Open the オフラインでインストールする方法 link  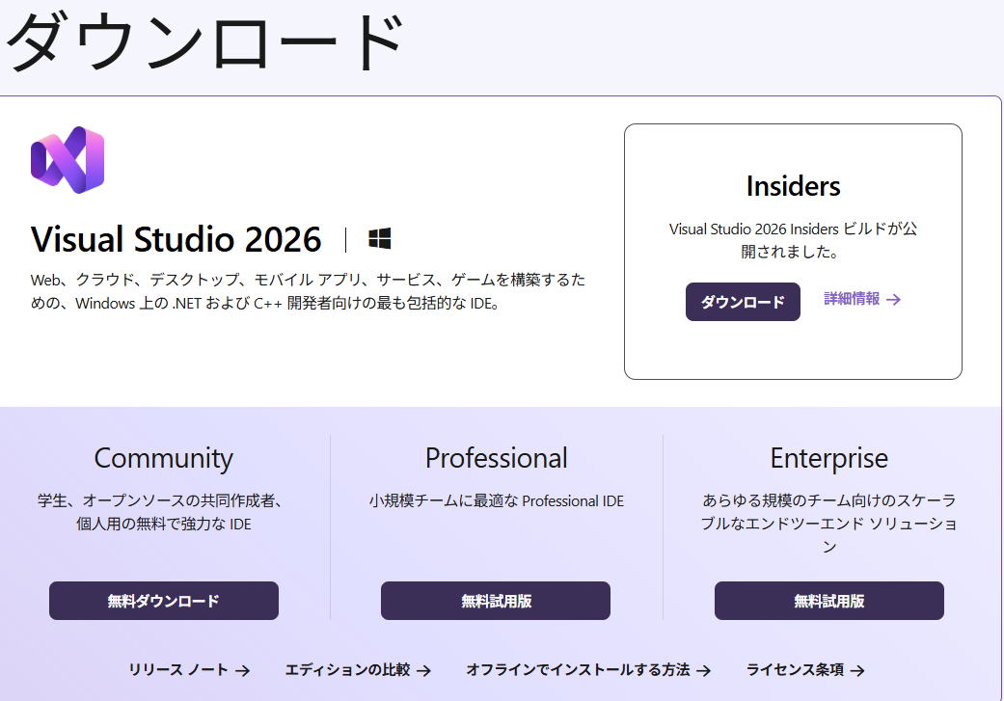click(x=578, y=669)
